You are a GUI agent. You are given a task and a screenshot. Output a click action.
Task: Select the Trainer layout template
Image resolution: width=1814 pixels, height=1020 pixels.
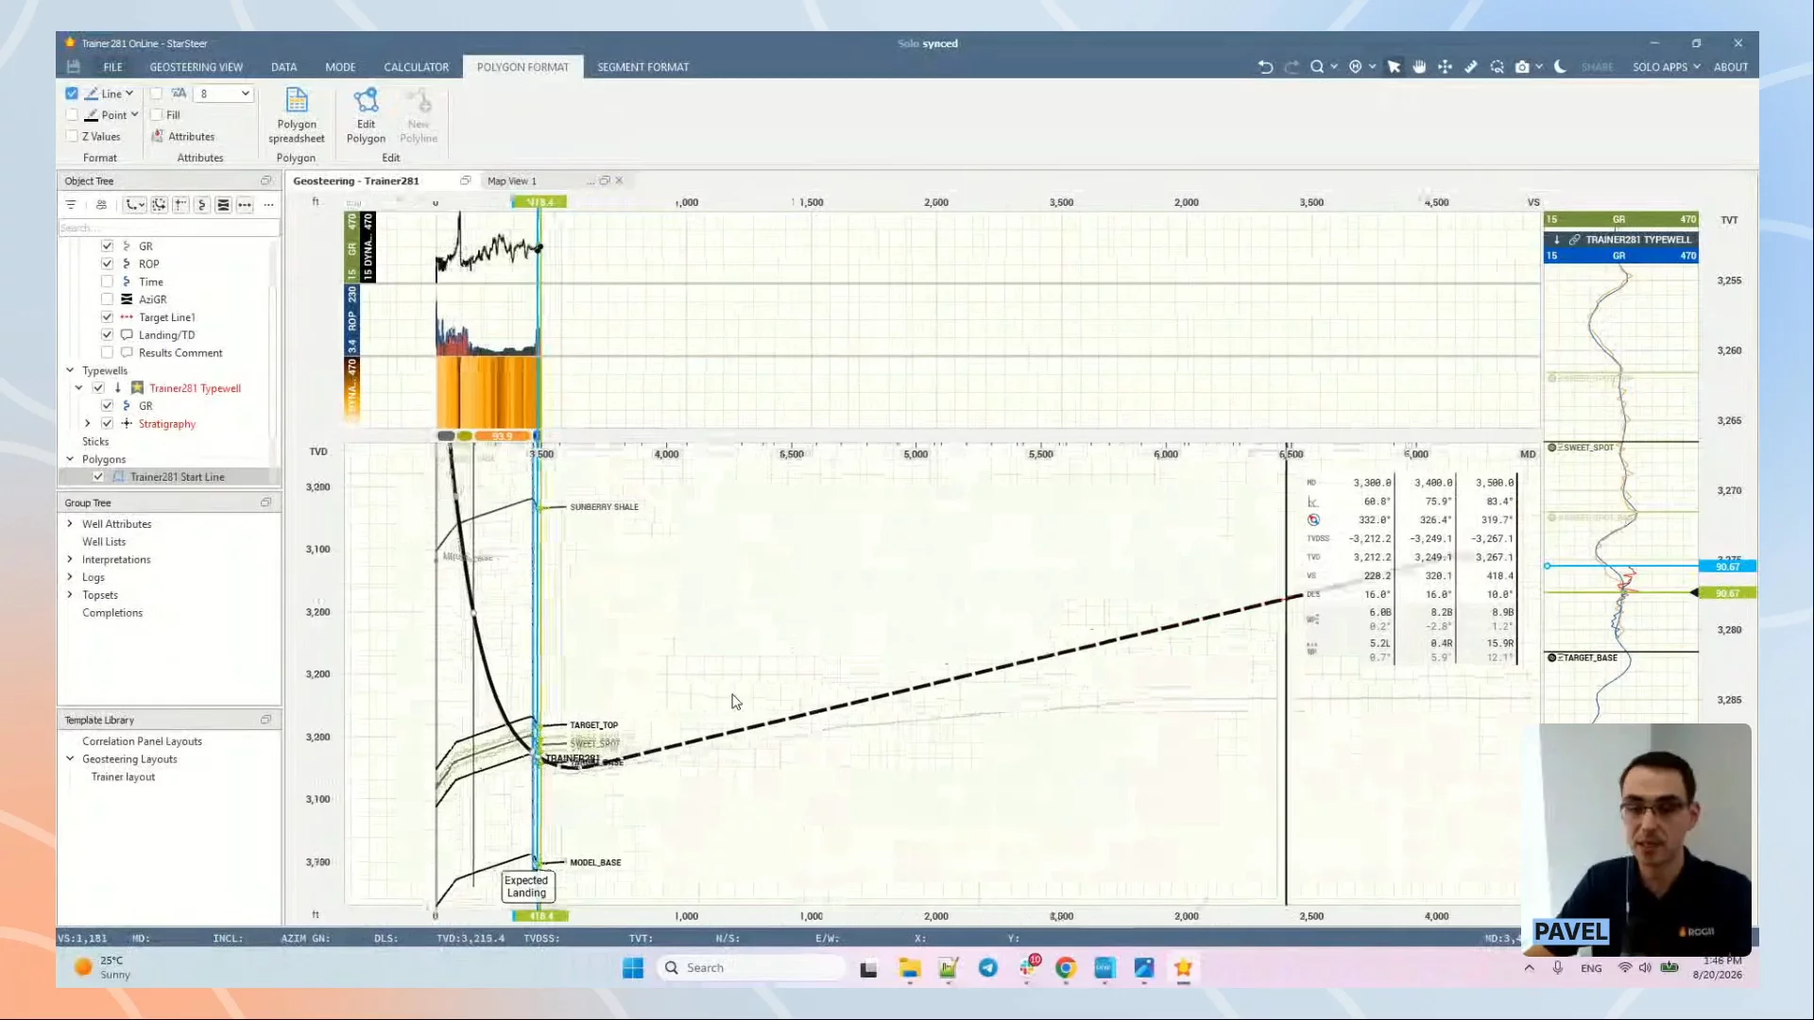pyautogui.click(x=123, y=777)
